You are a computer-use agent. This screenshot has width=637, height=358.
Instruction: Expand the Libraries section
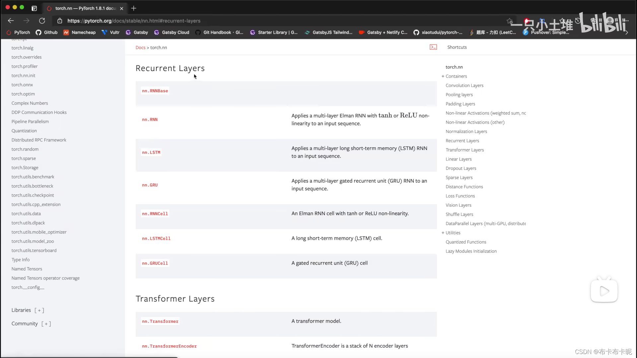coord(39,310)
